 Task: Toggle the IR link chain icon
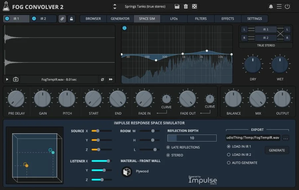[x=62, y=19]
